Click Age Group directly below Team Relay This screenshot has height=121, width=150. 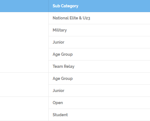[99, 79]
